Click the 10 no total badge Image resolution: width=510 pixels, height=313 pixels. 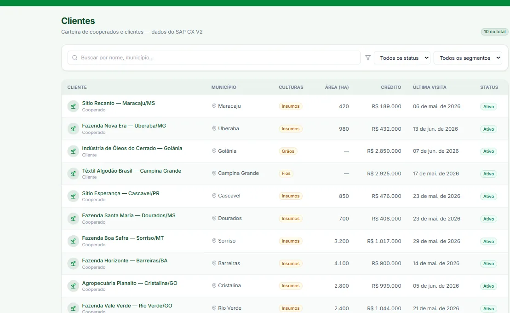(x=494, y=32)
